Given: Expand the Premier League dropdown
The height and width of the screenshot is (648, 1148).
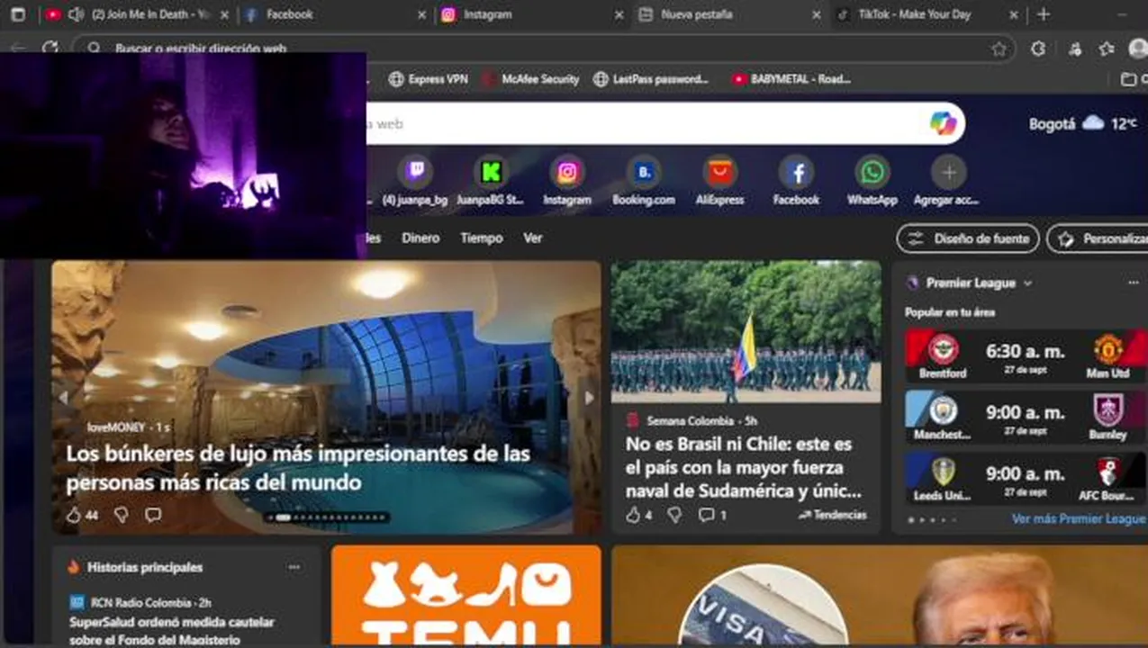Looking at the screenshot, I should tap(1027, 283).
